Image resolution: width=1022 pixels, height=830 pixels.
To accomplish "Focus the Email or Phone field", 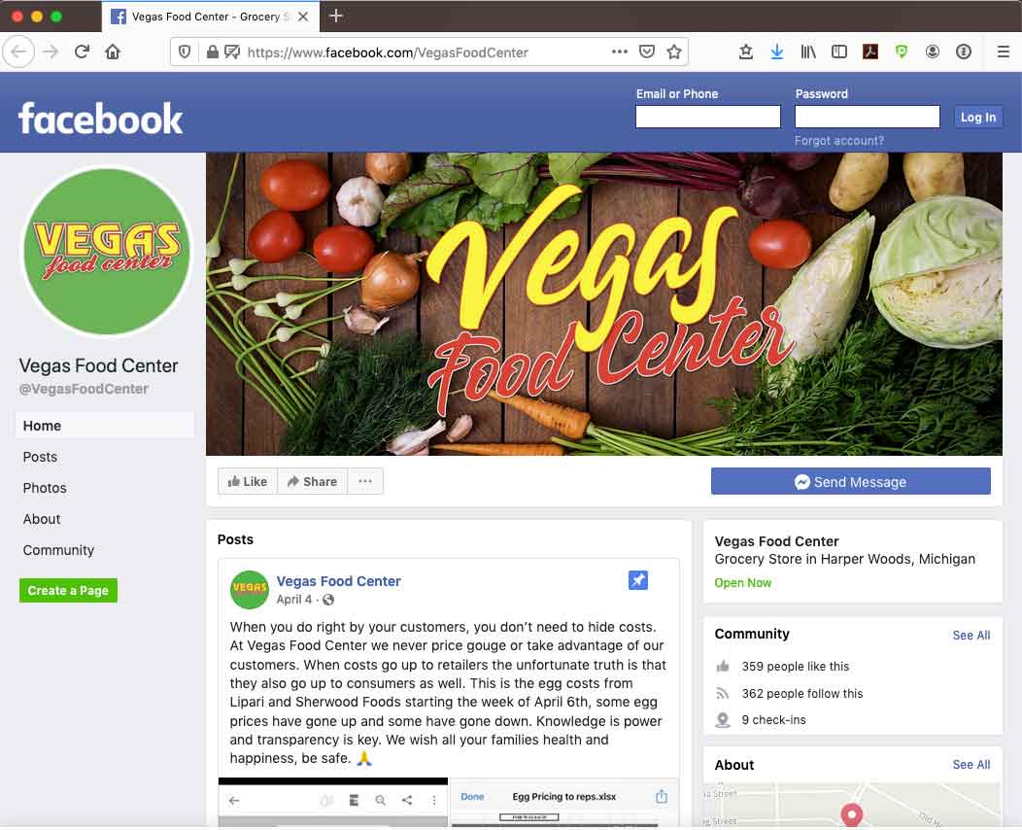I will click(x=708, y=117).
